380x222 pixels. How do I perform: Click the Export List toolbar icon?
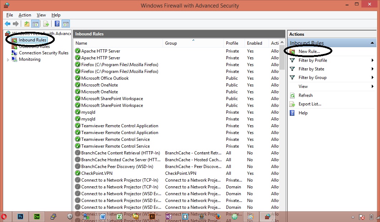click(46, 24)
